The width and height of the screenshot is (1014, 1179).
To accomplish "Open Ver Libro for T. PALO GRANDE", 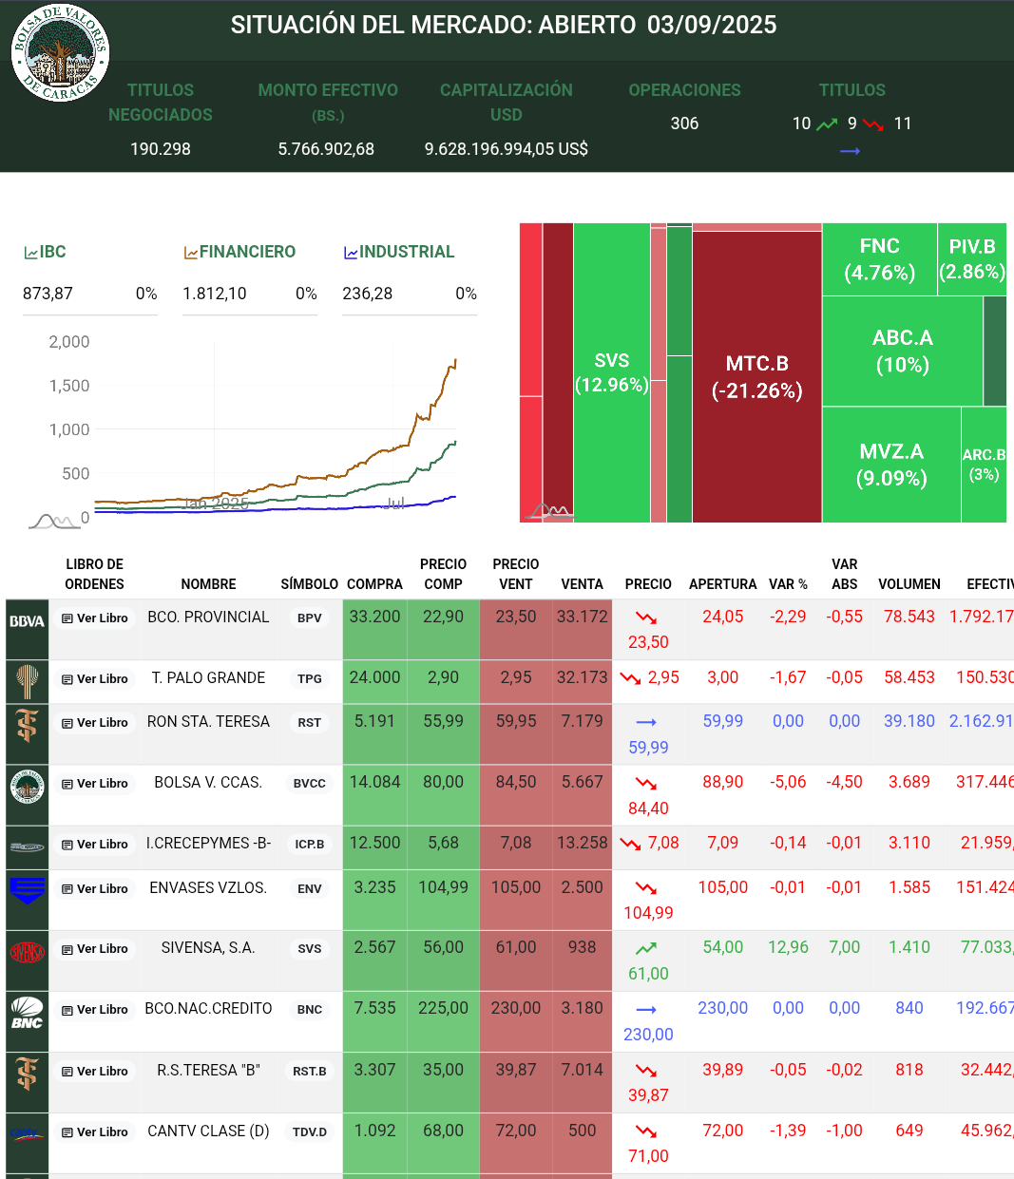I will click(x=95, y=679).
